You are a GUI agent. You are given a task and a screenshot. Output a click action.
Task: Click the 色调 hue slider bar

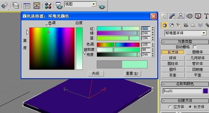[118, 45]
